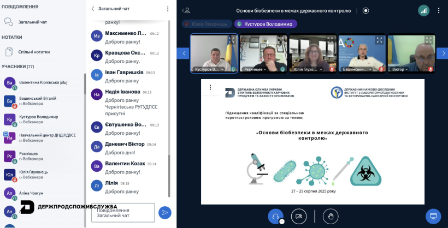The width and height of the screenshot is (448, 228).
Task: Go back using chat header chevron
Action: (93, 9)
